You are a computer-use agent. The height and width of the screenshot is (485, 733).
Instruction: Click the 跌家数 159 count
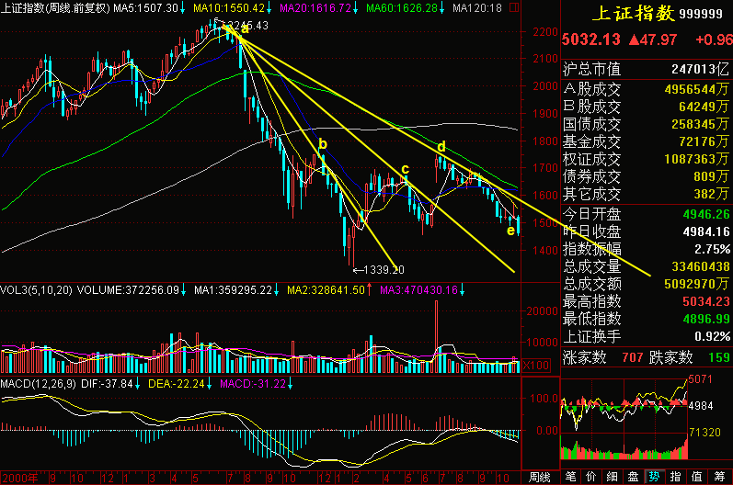coord(690,357)
